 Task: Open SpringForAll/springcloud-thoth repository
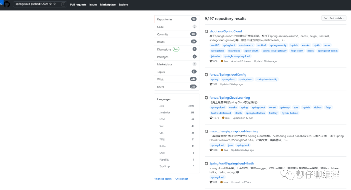(x=231, y=163)
